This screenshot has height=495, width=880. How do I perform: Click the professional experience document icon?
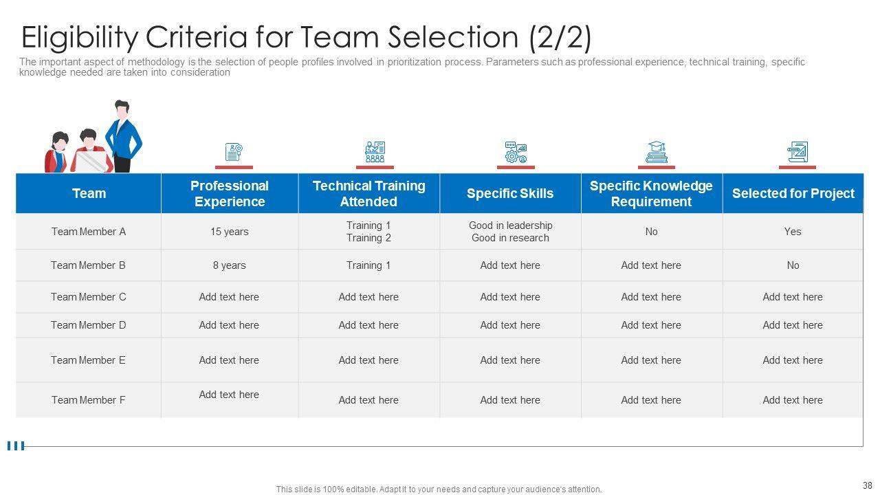coord(234,152)
